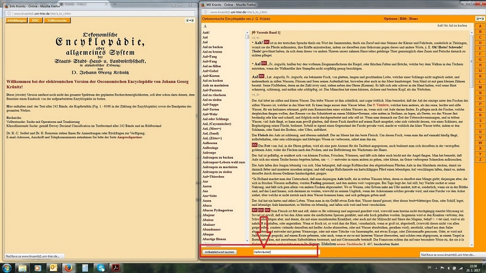Open Skype from the taskbar
This screenshot has height=273, width=486.
tap(101, 268)
